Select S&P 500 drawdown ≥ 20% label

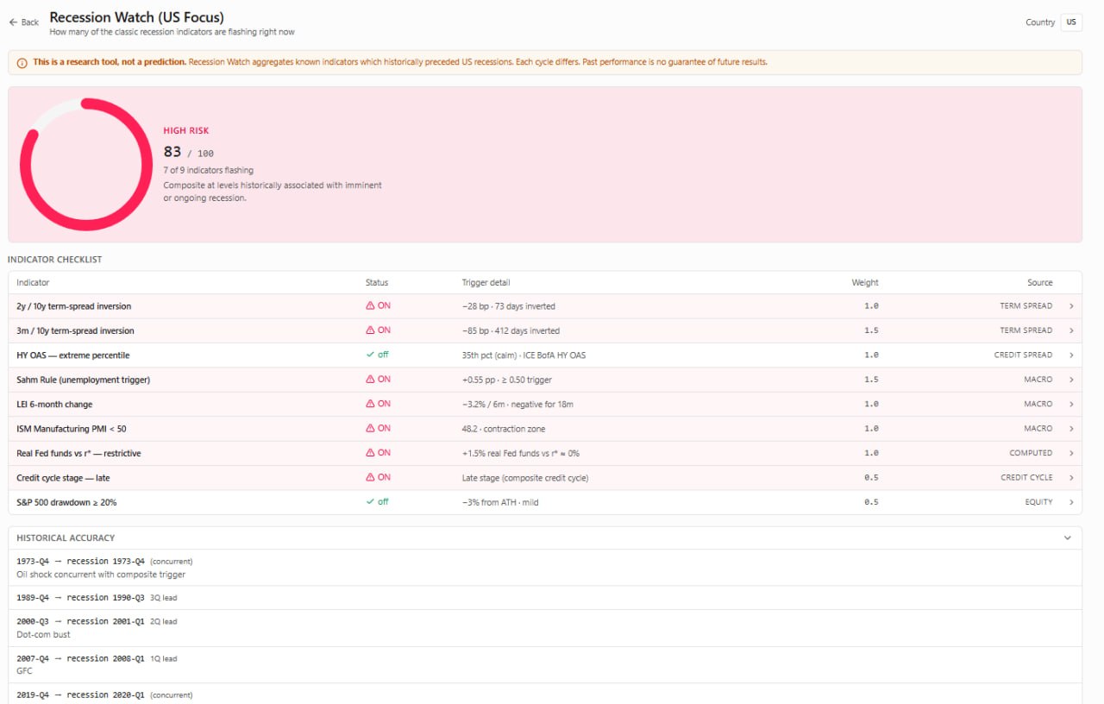tap(66, 502)
